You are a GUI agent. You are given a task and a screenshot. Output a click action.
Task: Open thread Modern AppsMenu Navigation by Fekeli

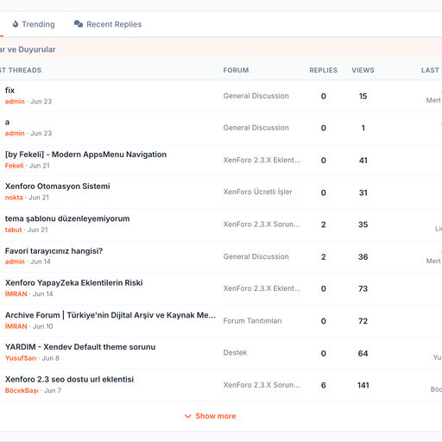(85, 155)
